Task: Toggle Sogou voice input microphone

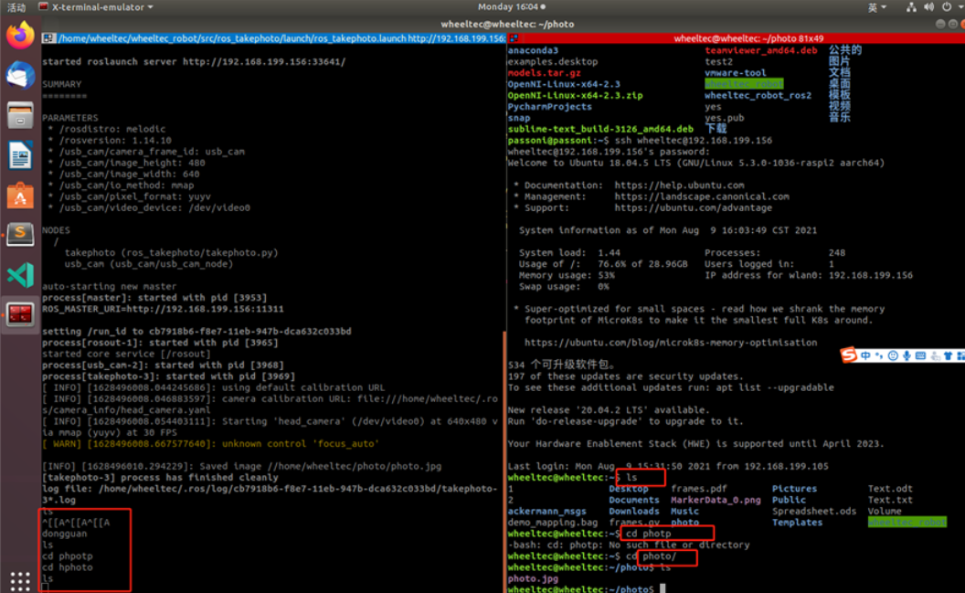Action: tap(907, 355)
